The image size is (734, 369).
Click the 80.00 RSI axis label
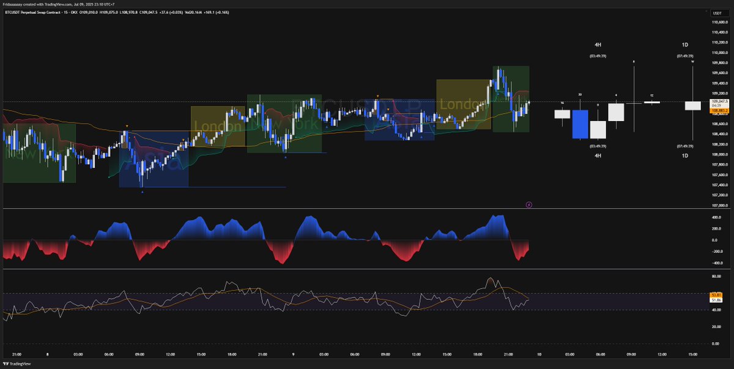(716, 277)
